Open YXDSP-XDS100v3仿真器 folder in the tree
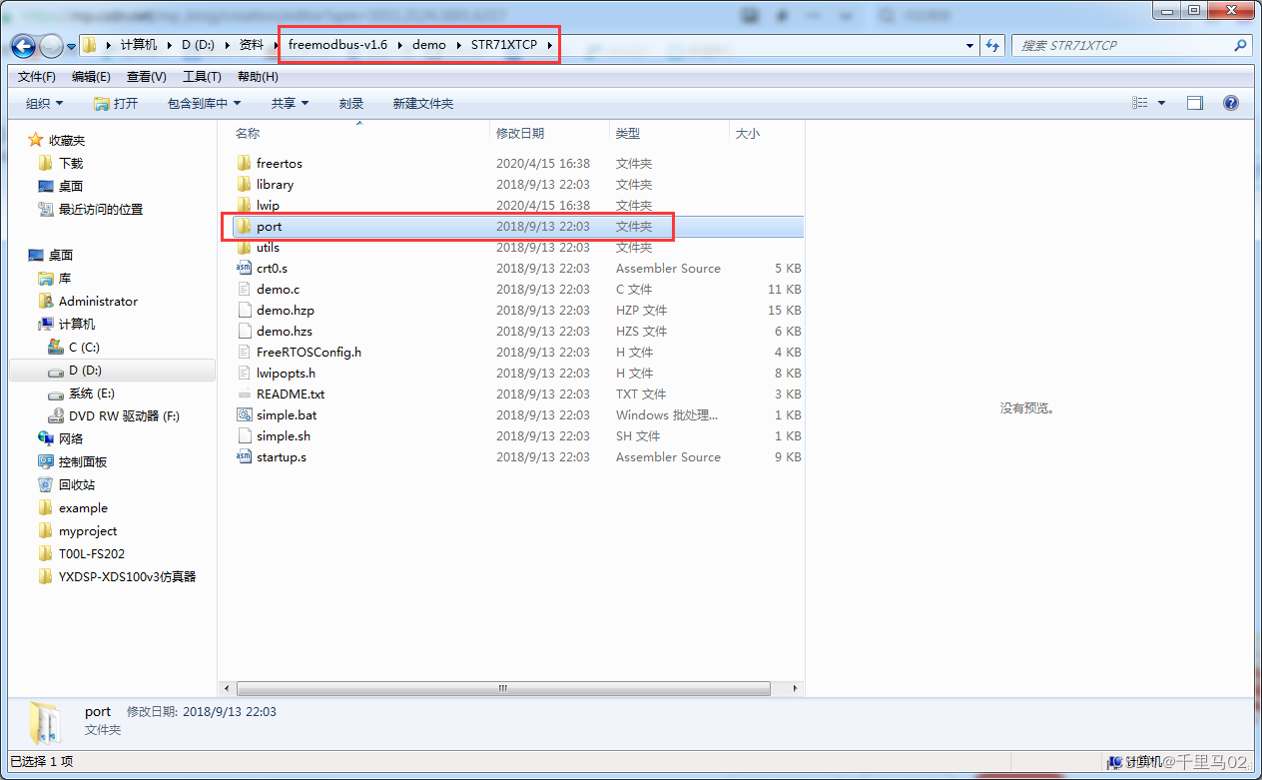 click(x=127, y=576)
